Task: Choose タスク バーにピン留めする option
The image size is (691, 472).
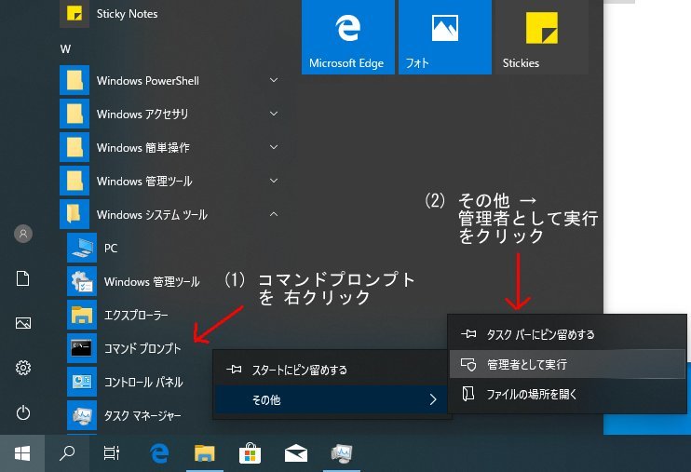Action: pos(540,334)
